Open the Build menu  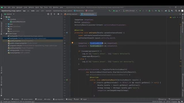coord(37,7)
